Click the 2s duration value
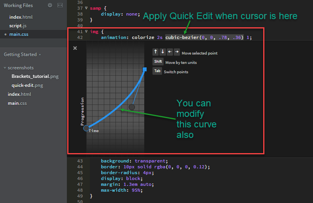Screen dimensions: 313x203 pyautogui.click(x=160, y=37)
